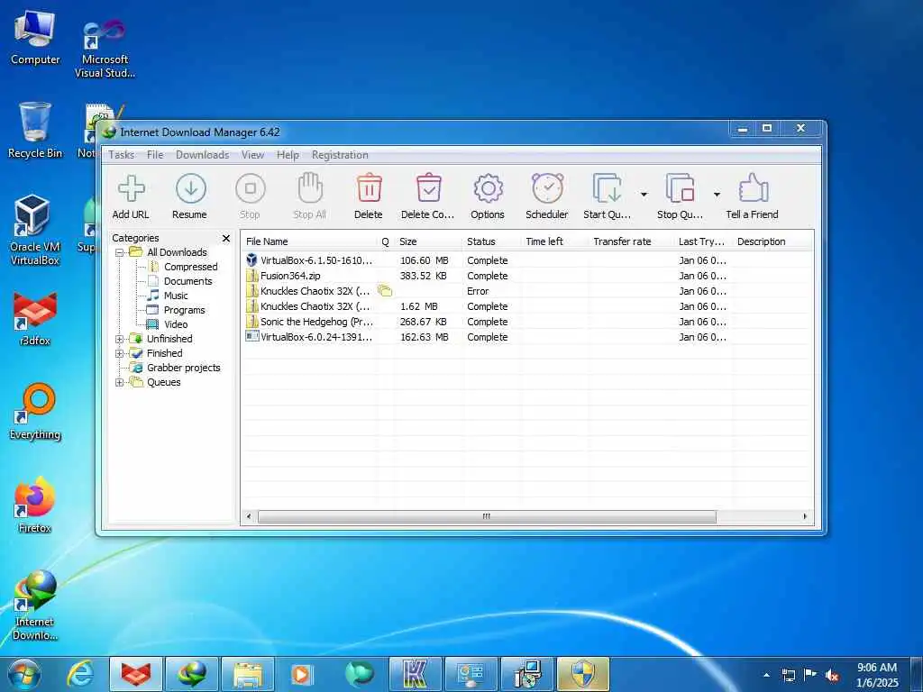This screenshot has height=692, width=923.
Task: Collapse the All Downloads tree node
Action: (x=120, y=252)
